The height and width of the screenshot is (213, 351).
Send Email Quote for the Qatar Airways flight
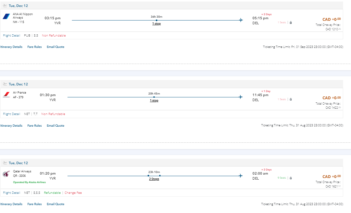point(56,204)
